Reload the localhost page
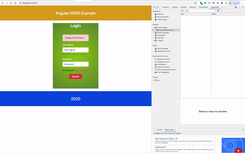Screen dimensions: 245x153 11,3
